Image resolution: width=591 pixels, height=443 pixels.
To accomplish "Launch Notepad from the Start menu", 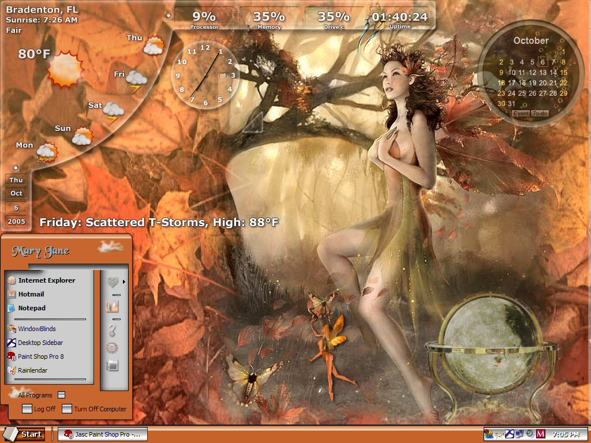I will tap(27, 308).
